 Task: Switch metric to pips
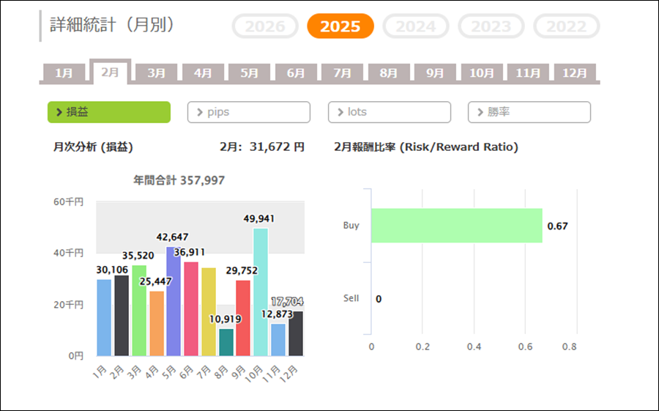pyautogui.click(x=249, y=112)
